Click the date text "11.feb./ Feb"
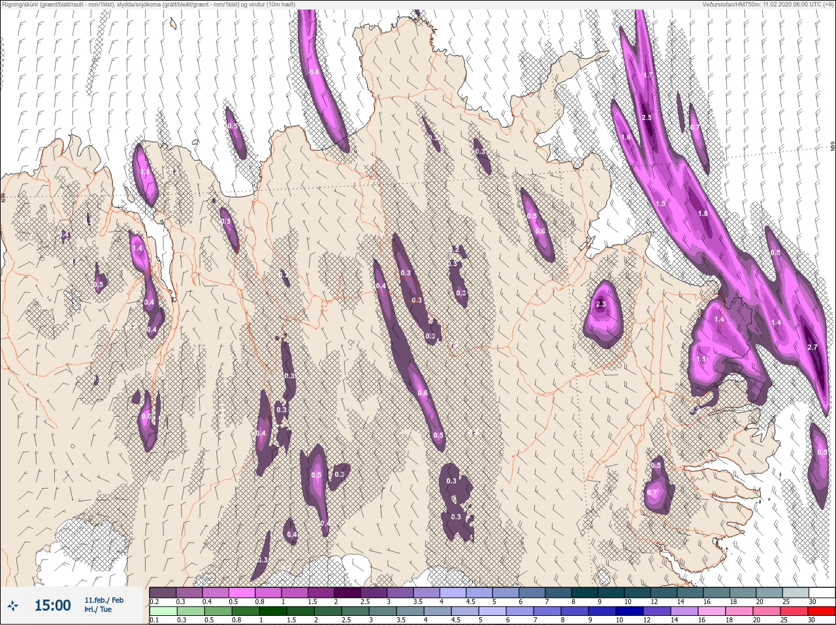836x625 pixels. click(x=104, y=600)
